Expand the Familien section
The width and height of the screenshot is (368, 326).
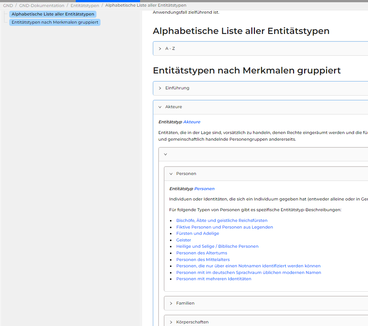(x=185, y=303)
